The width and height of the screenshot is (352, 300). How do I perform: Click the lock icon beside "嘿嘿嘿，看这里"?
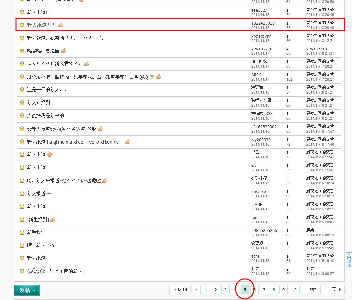click(x=22, y=51)
